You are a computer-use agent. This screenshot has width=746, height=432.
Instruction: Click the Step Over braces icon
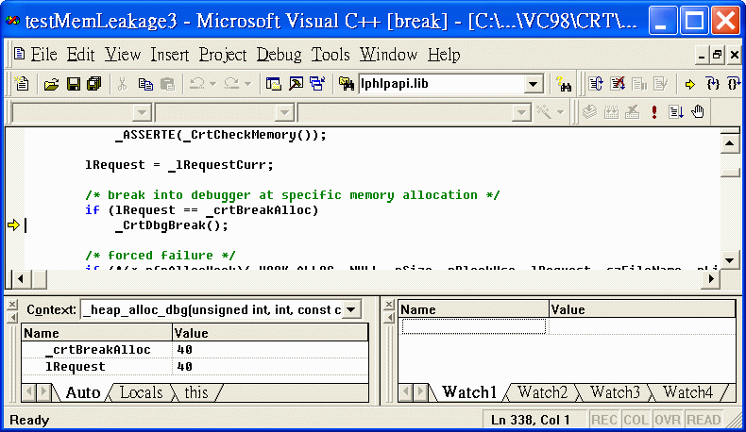733,85
